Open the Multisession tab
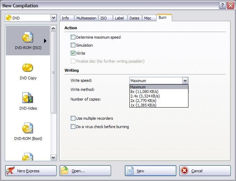Image resolution: width=236 pixels, height=181 pixels. tap(86, 18)
